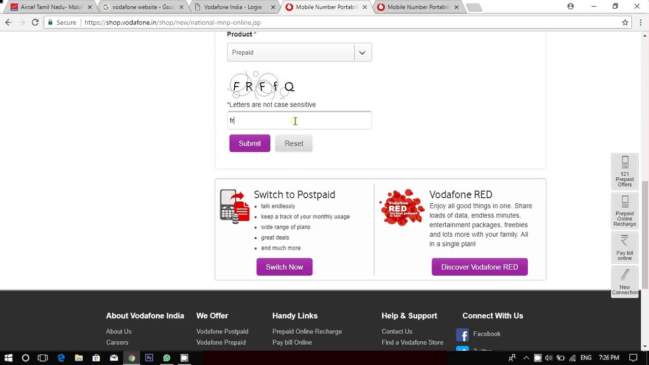This screenshot has width=649, height=365.
Task: Close the Aircel Tamil Nadu tab
Action: [x=90, y=7]
